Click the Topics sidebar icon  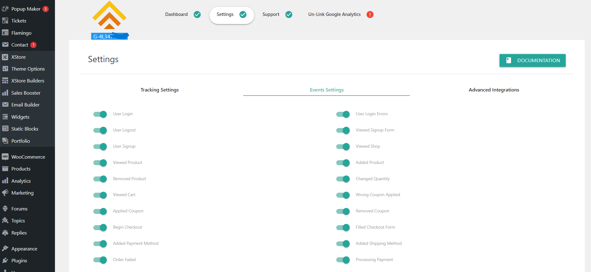click(5, 220)
